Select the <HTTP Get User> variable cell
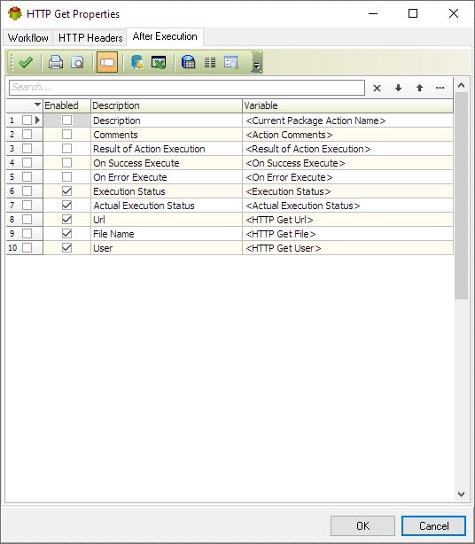Screen dimensions: 475x544 pos(347,248)
